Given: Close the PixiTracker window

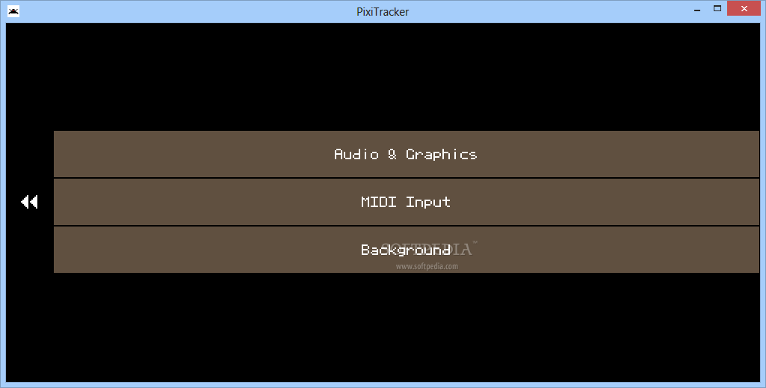Looking at the screenshot, I should pyautogui.click(x=744, y=8).
